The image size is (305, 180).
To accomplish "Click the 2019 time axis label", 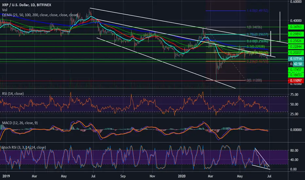I will [6, 176].
